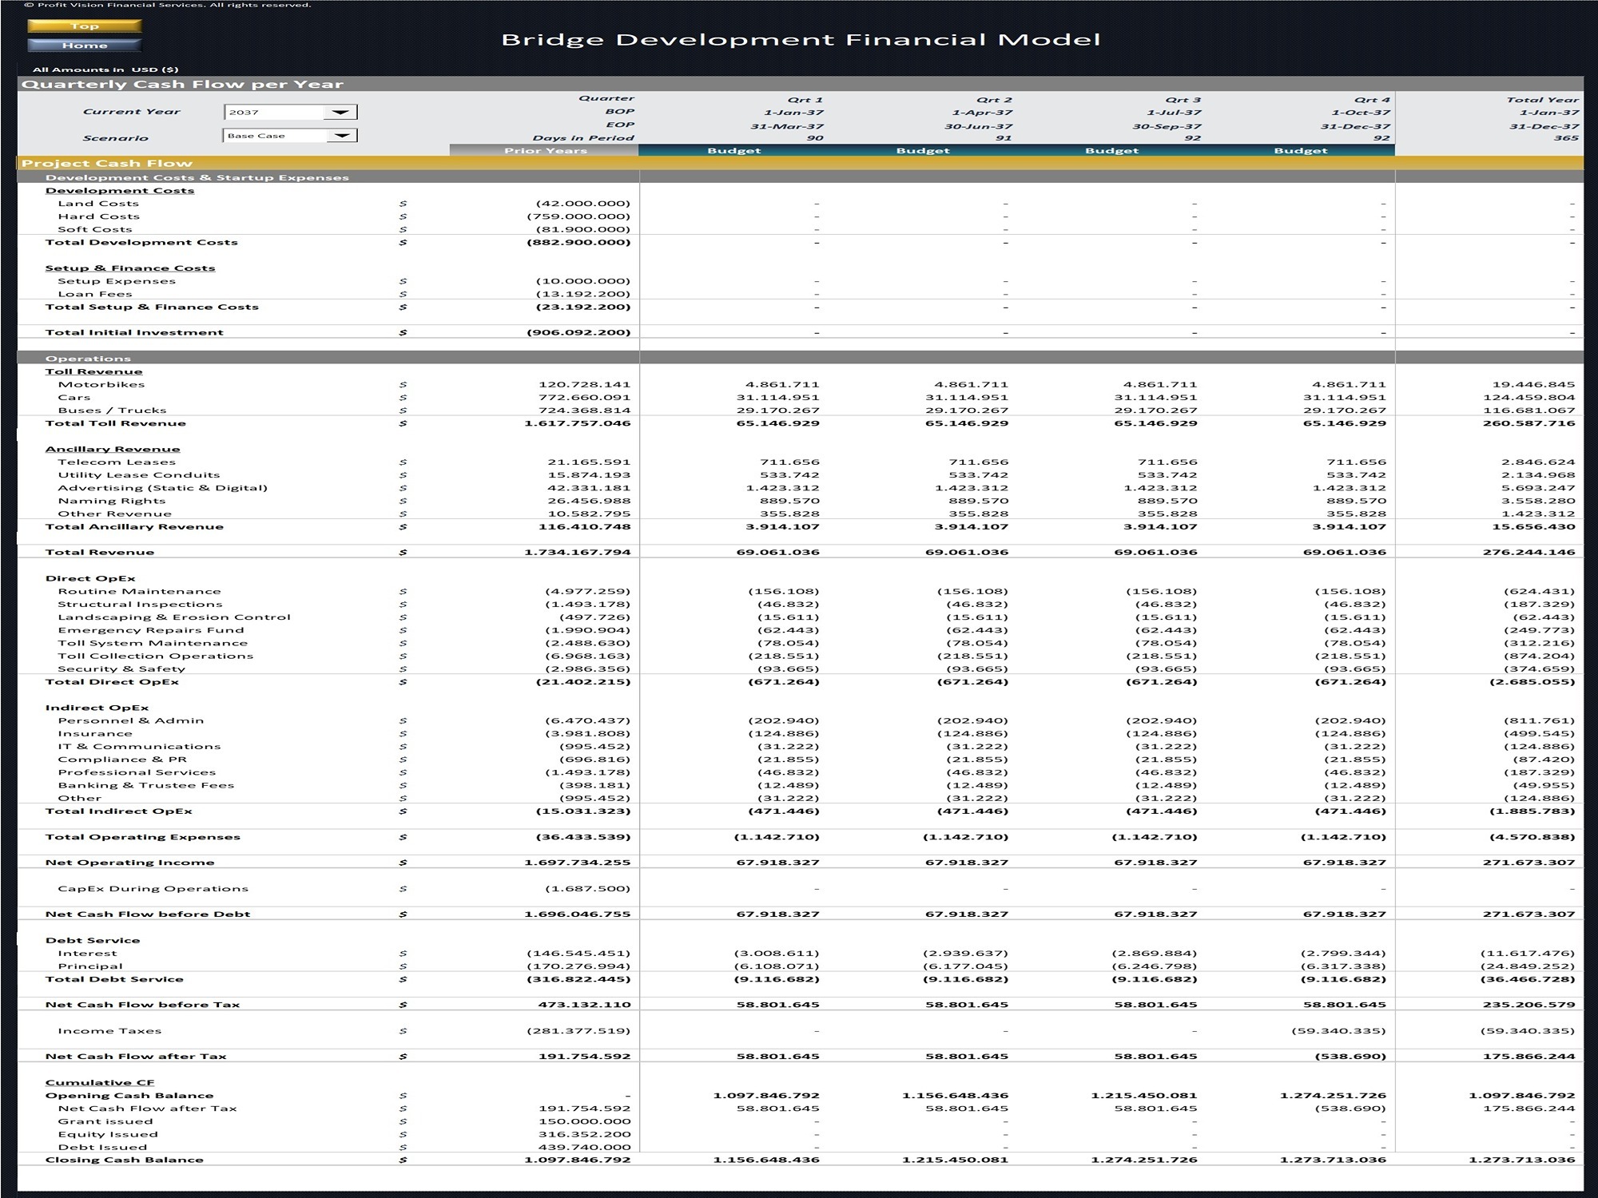Click the blue Home button

pos(84,46)
